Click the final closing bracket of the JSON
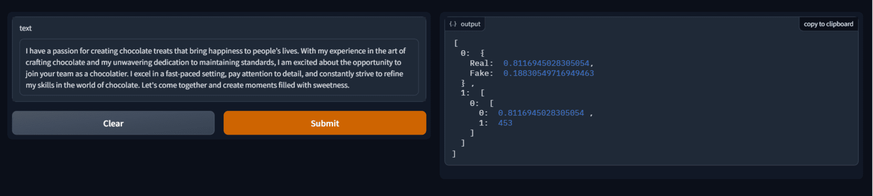Viewport: 873px width, 196px height. coord(454,154)
